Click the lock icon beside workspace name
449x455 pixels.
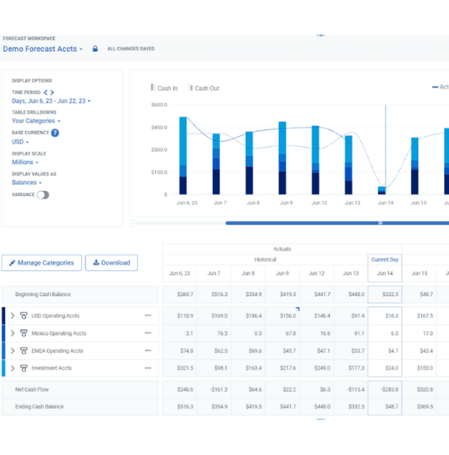[x=95, y=49]
